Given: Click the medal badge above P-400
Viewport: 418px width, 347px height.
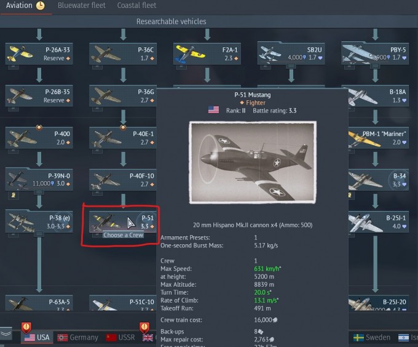Looking at the screenshot, I should coord(39,127).
